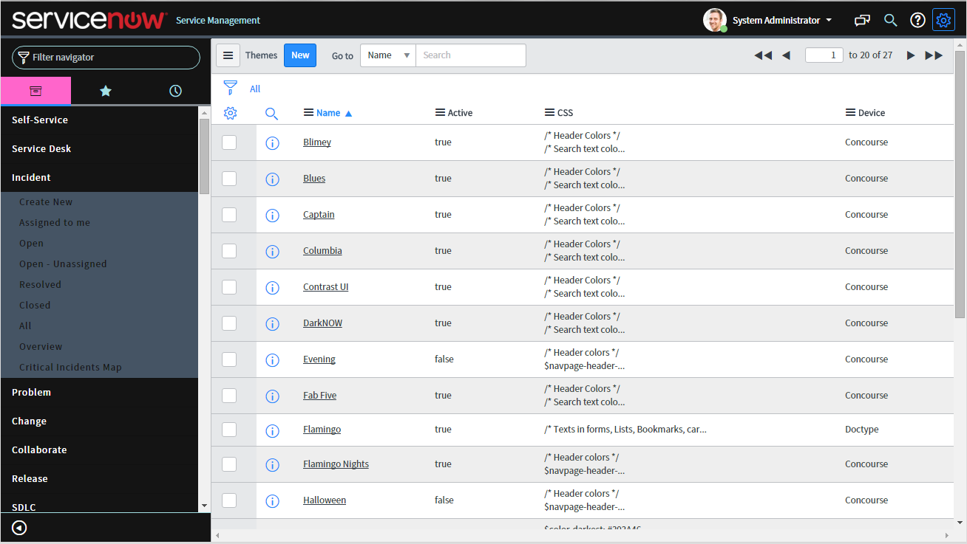Select the All Applications navigator tab

(35, 91)
